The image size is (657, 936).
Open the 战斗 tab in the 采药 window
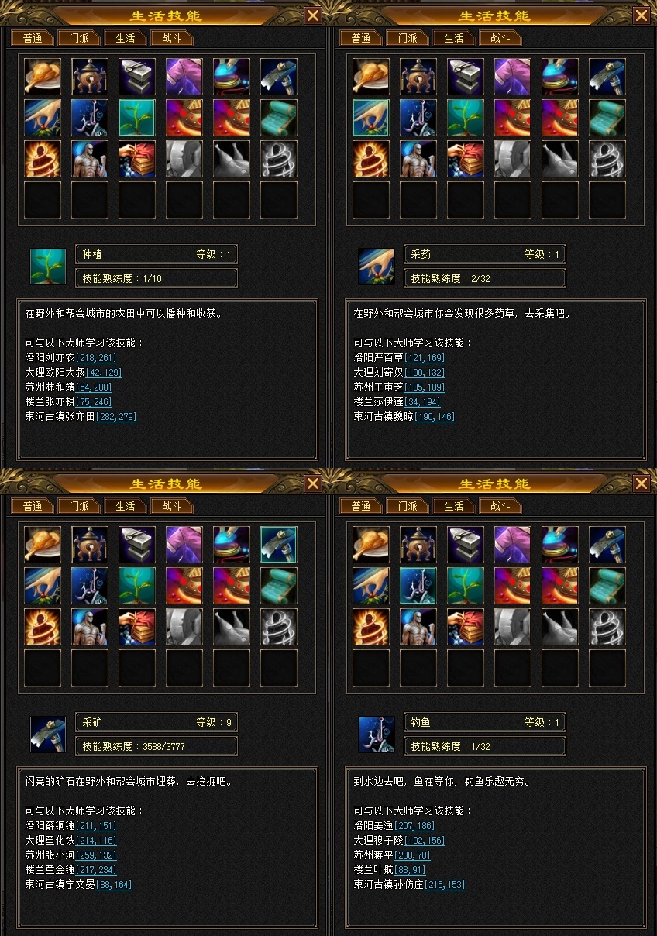click(500, 38)
